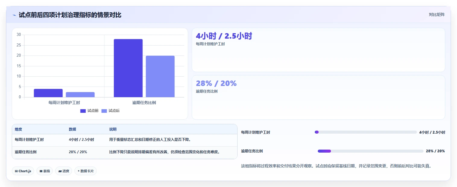Click table cell 28% / 20%
457x187 pixels.
coord(78,152)
